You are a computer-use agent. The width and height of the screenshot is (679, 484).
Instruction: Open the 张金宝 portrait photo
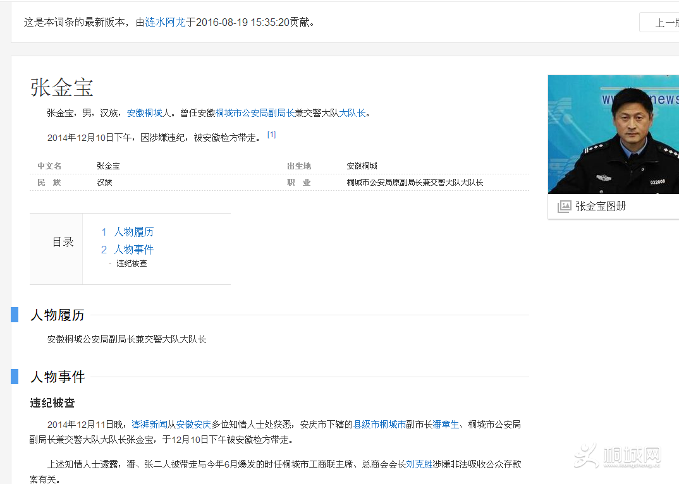click(613, 134)
